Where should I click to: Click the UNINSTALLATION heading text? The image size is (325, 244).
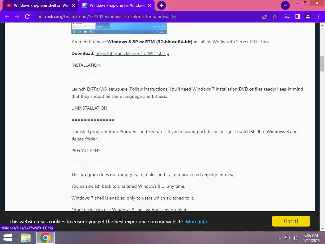[89, 108]
